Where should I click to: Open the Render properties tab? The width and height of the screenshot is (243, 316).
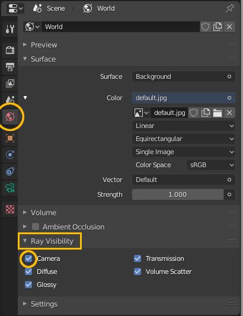point(9,50)
